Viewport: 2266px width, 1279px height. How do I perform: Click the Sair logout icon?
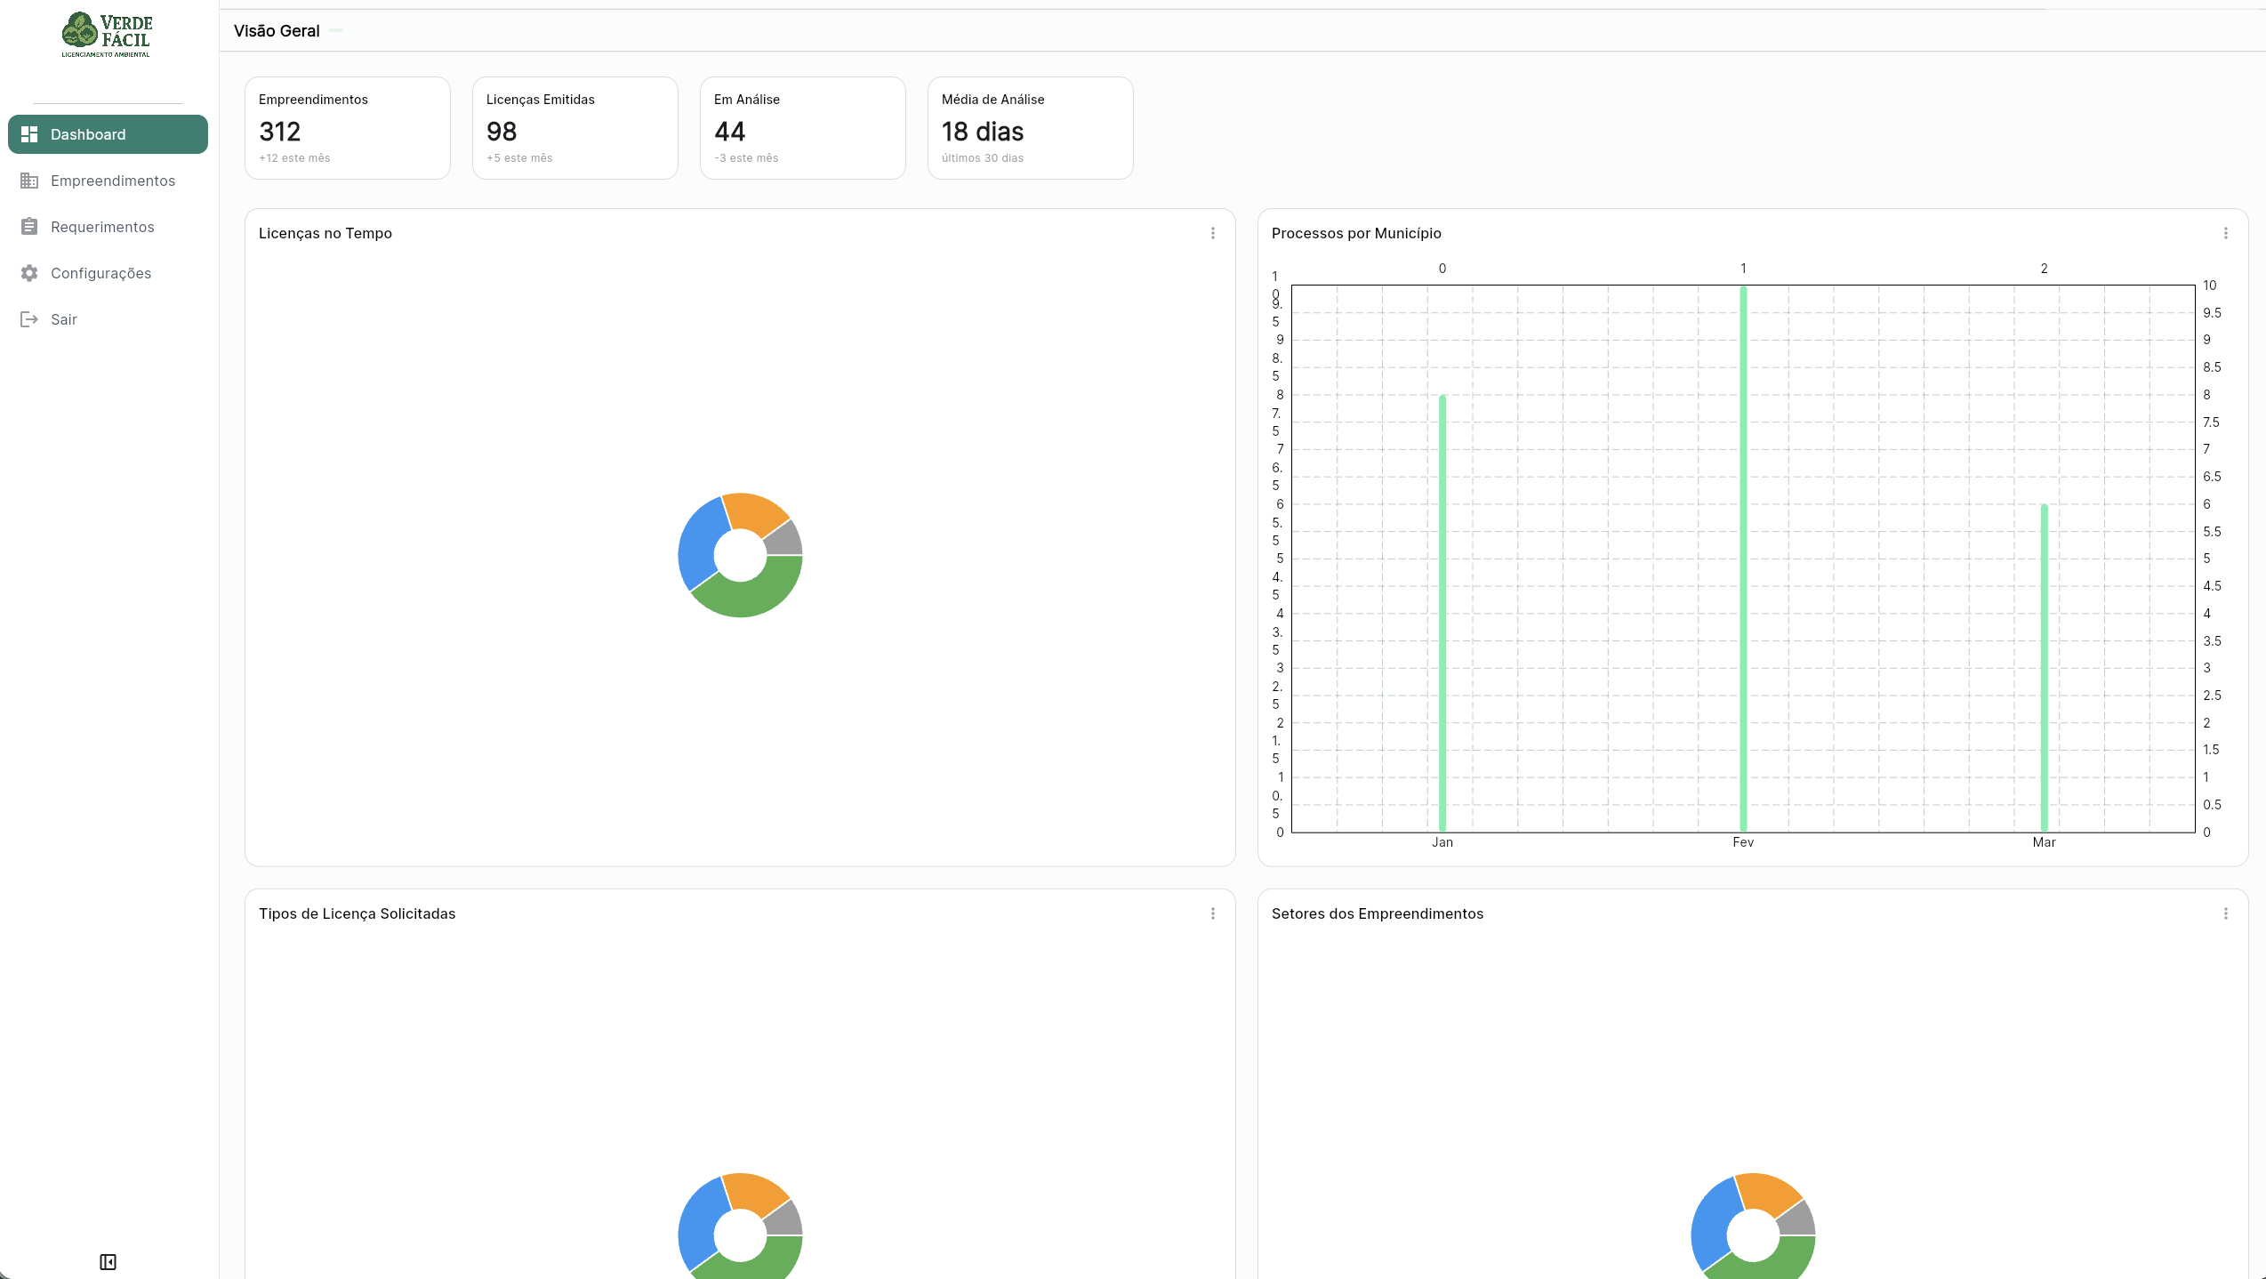pos(29,319)
